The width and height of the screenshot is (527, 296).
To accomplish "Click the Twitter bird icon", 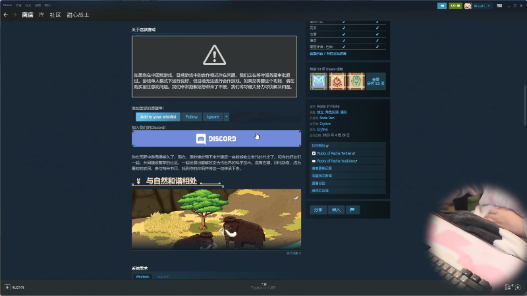I will click(314, 153).
